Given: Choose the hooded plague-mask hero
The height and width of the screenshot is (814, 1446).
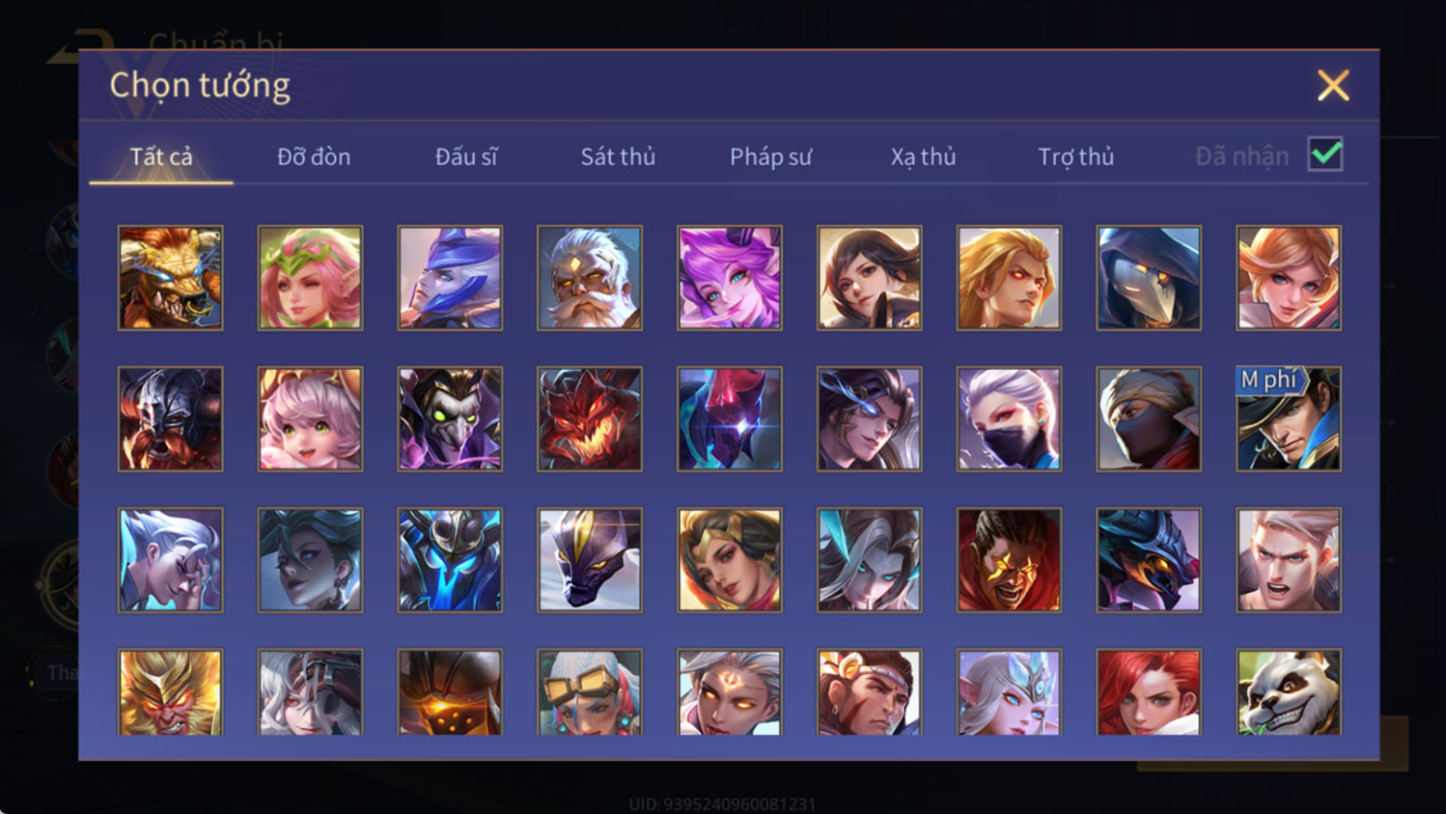Looking at the screenshot, I should pyautogui.click(x=1149, y=278).
